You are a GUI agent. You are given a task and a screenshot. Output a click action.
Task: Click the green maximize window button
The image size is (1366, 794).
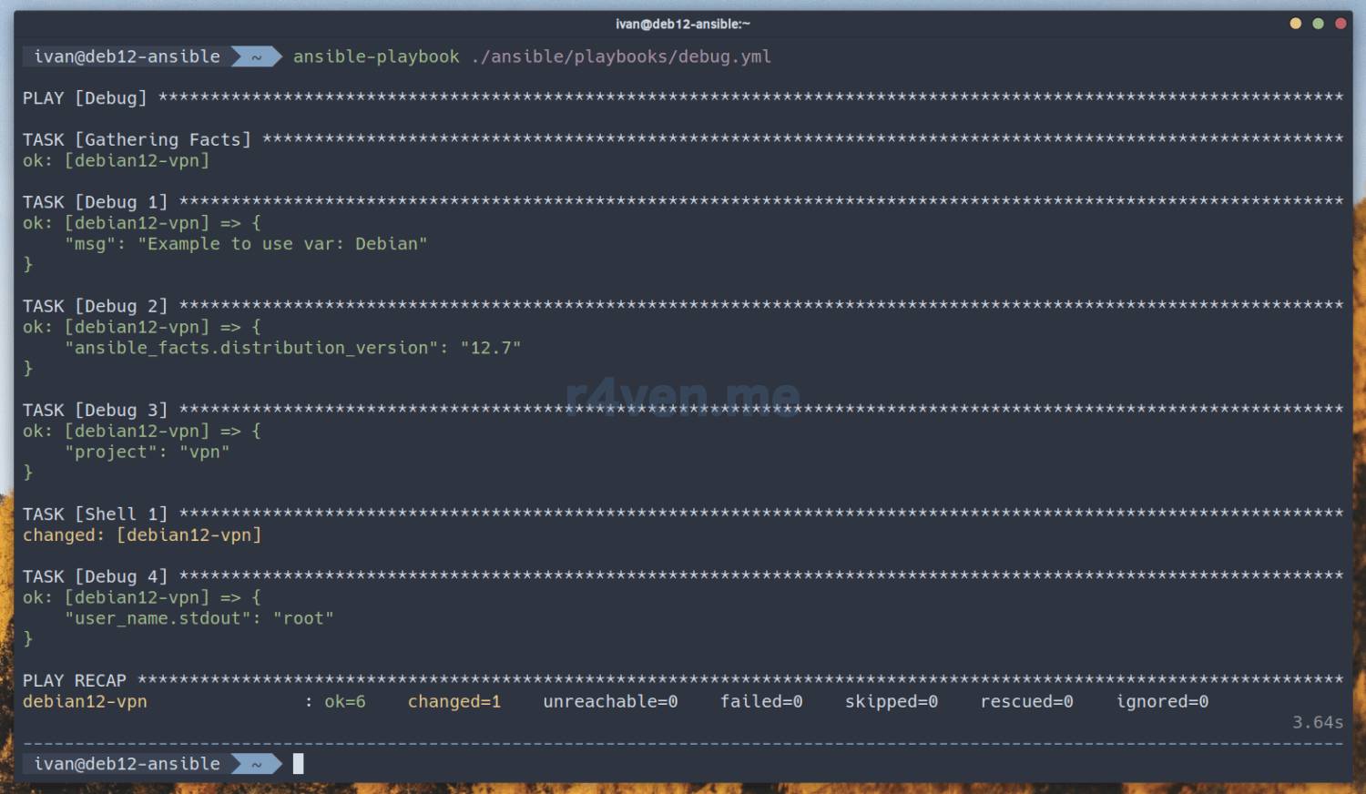(1318, 24)
